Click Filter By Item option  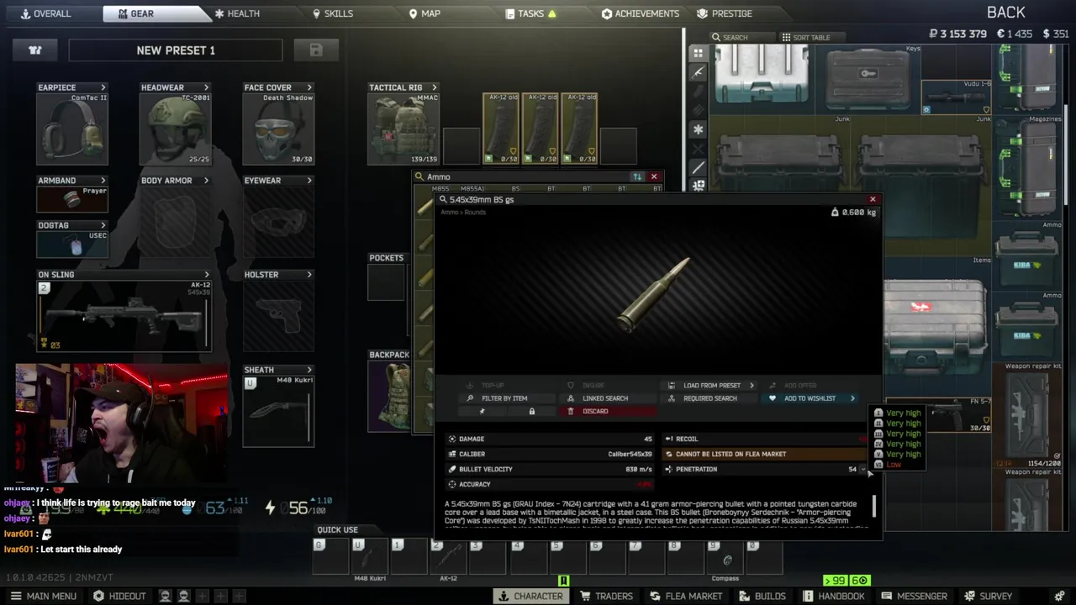tap(504, 398)
